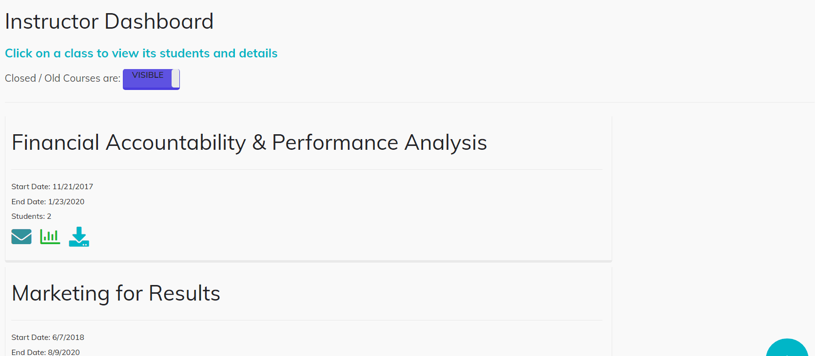Click the Instructor Dashboard heading
This screenshot has height=356, width=815.
109,21
